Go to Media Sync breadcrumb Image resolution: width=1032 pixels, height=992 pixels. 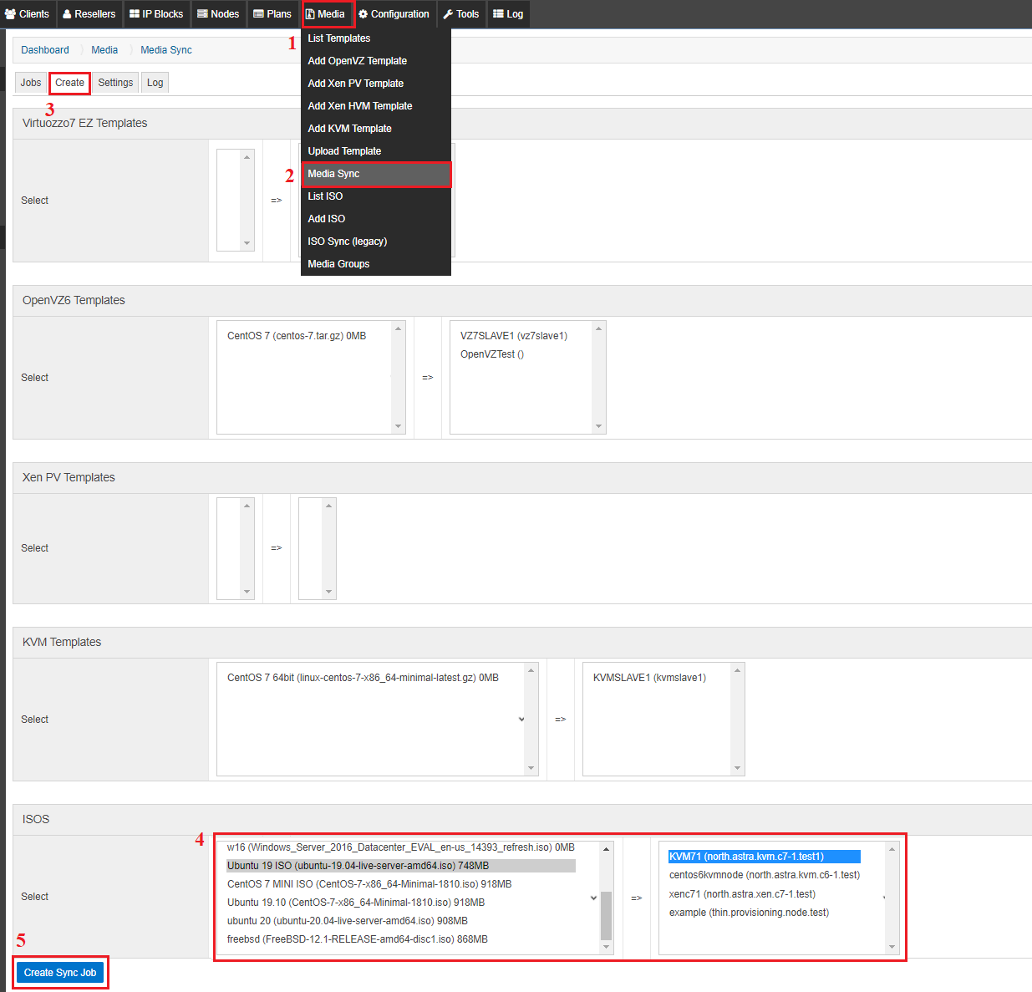point(166,50)
